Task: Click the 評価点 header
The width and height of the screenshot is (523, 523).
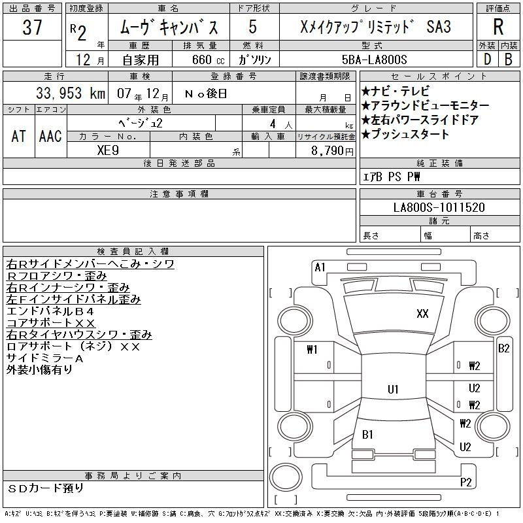Action: [498, 8]
